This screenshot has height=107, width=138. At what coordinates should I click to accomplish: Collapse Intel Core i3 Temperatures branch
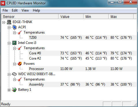point(14,48)
